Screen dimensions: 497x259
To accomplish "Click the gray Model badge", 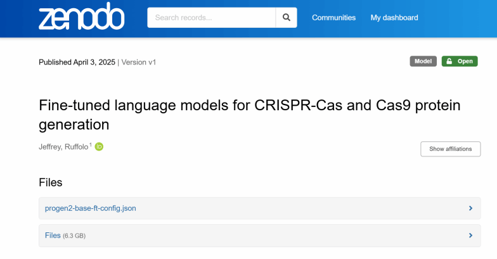I will click(423, 61).
